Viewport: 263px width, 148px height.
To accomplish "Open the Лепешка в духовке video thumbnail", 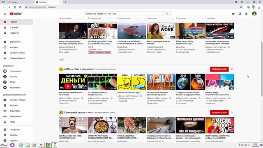I will pyautogui.click(x=190, y=125).
